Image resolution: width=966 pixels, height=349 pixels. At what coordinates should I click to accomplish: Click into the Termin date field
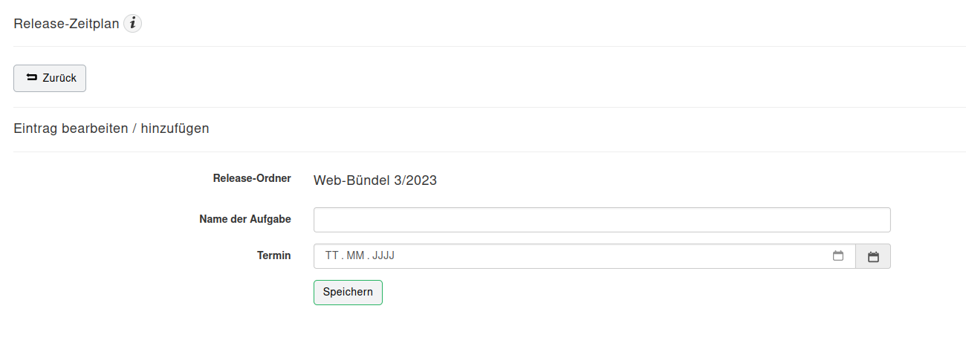(585, 256)
